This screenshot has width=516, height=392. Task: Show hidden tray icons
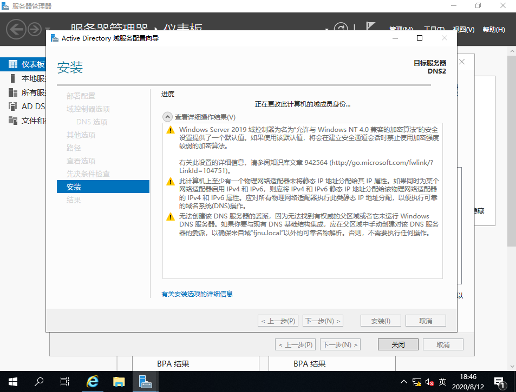click(x=404, y=382)
